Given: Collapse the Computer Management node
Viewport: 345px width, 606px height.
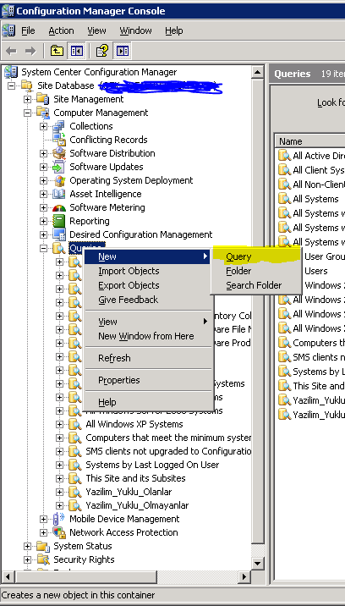Looking at the screenshot, I should pyautogui.click(x=27, y=113).
